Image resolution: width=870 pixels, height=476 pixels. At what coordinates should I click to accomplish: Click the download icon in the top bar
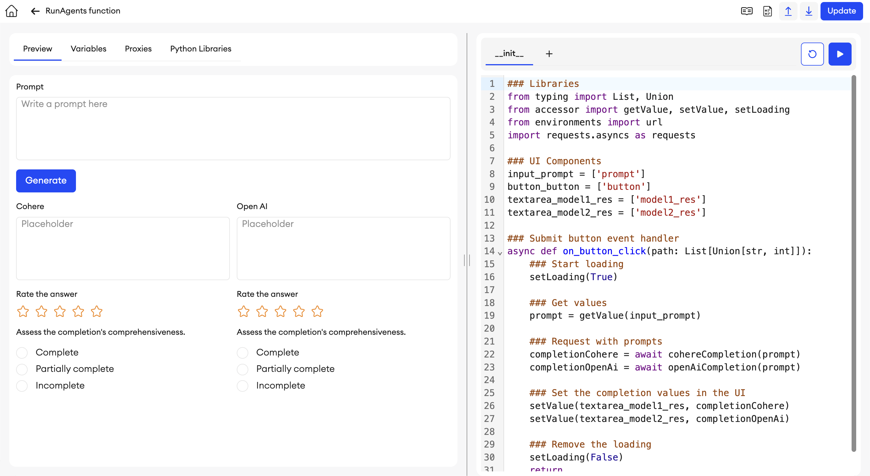pyautogui.click(x=809, y=11)
